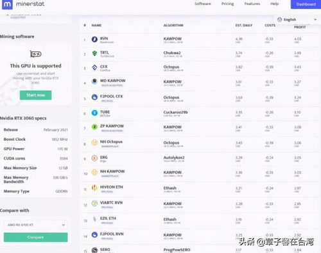This screenshot has height=253, width=321.
Task: Open the CFX Conflux coin icon
Action: pos(94,68)
